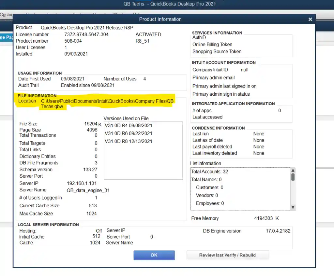This screenshot has height=276, width=334.
Task: Click Free Memory value 4194303
Action: [x=263, y=218]
